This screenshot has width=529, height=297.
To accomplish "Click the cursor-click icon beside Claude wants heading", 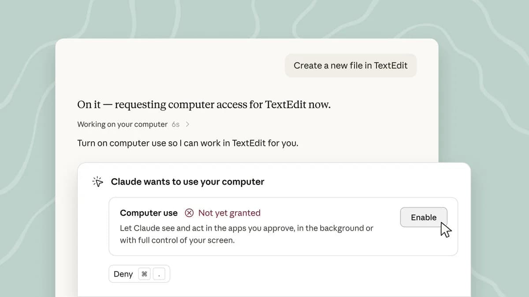I will point(97,182).
